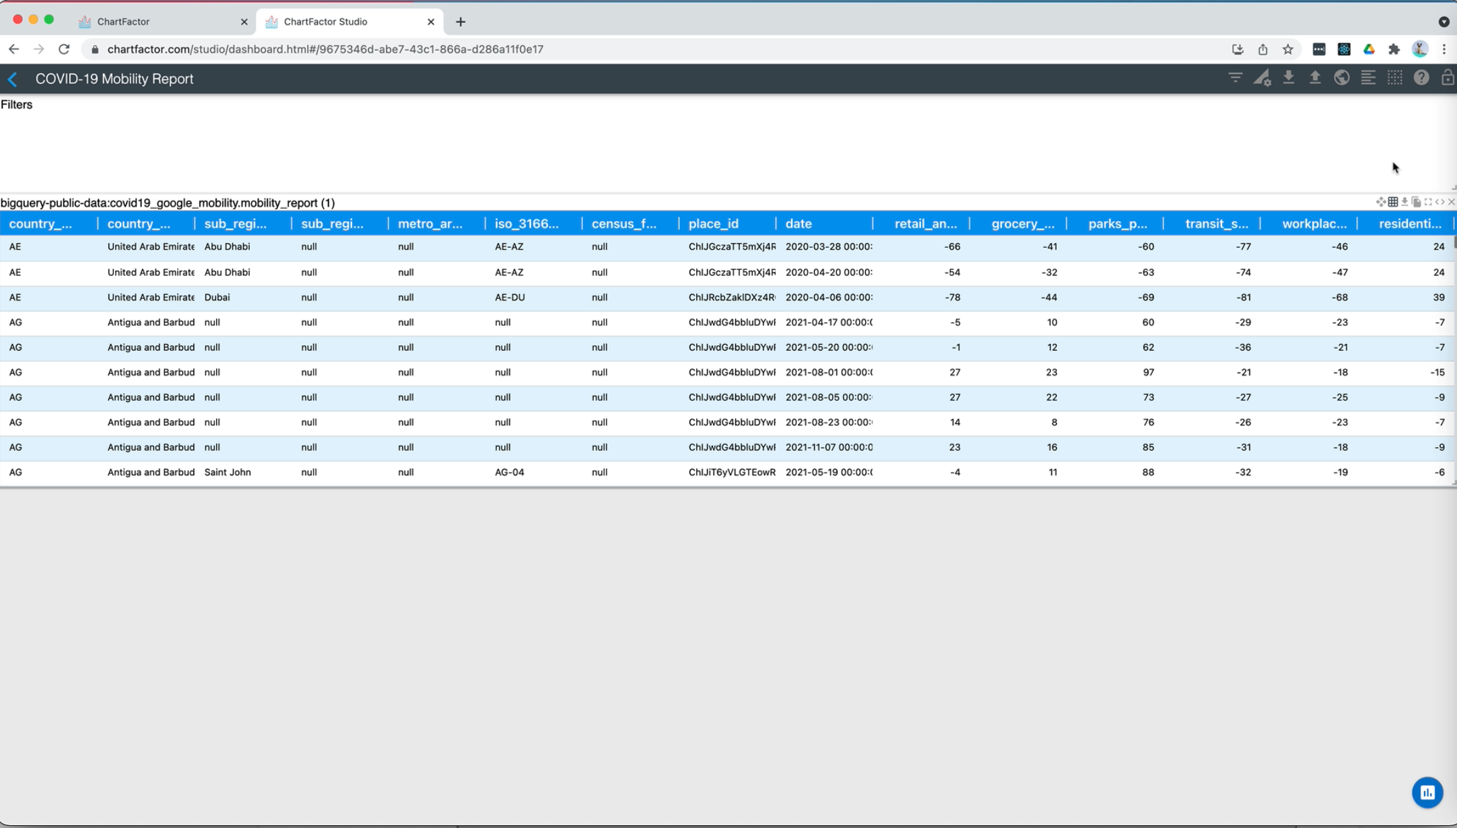The height and width of the screenshot is (828, 1457).
Task: Click the widget code view icon
Action: tap(1439, 202)
